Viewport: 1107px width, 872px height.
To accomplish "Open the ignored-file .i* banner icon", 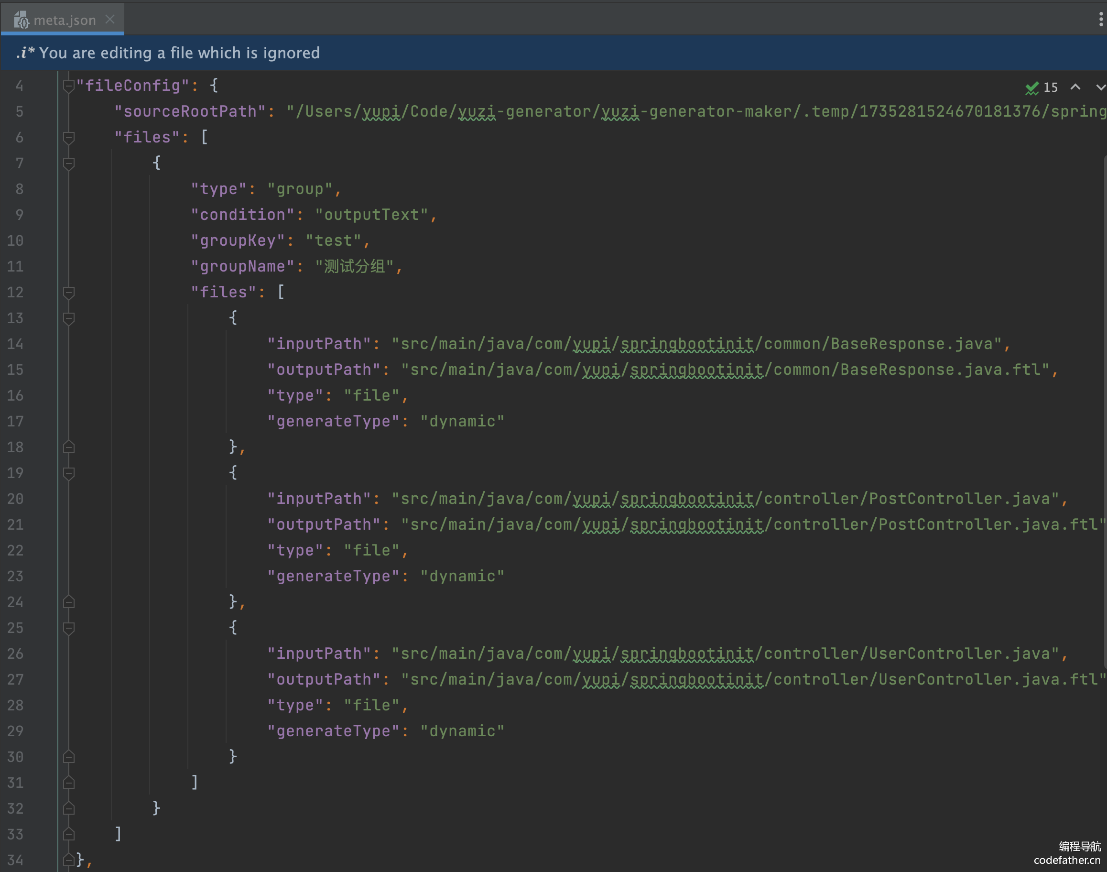I will tap(24, 53).
